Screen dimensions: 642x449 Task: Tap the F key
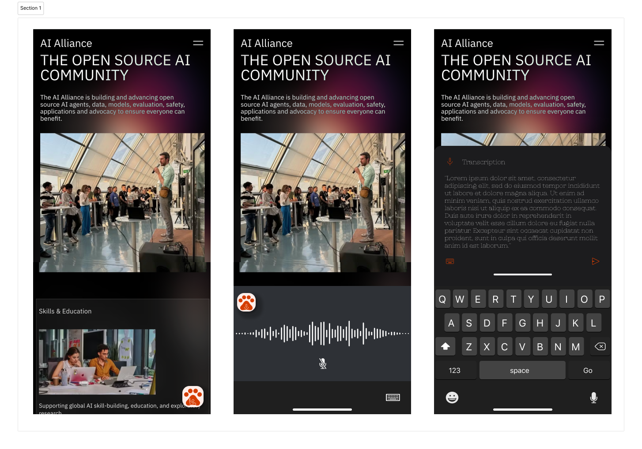click(505, 323)
